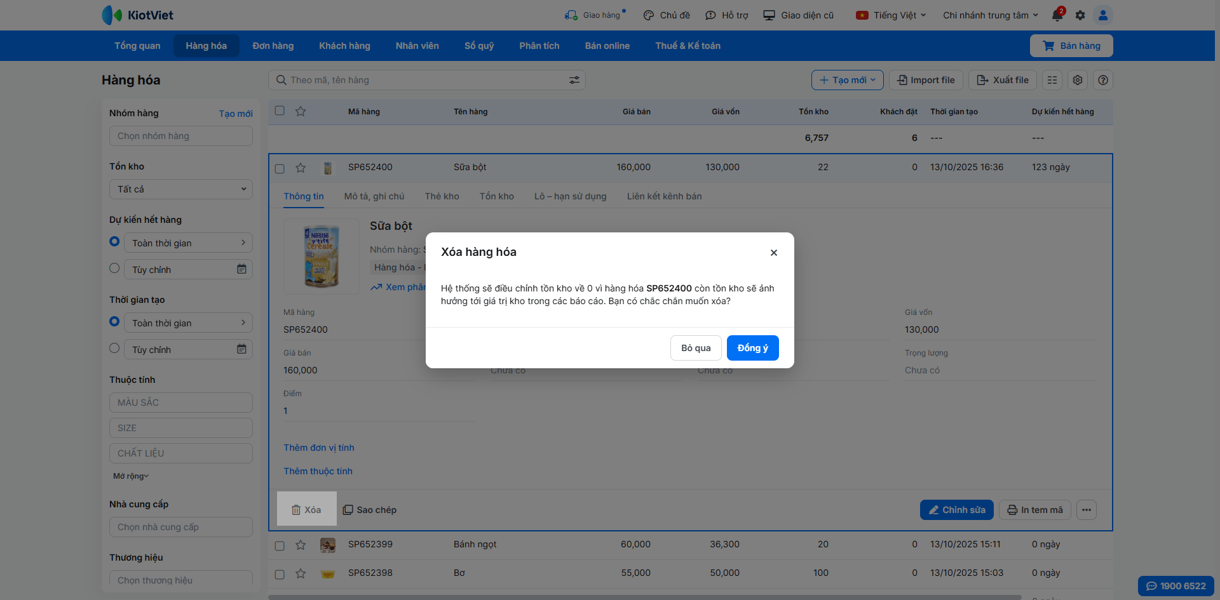Click the Bơ row thumbnail
Screen dimensions: 1220x600
328,573
